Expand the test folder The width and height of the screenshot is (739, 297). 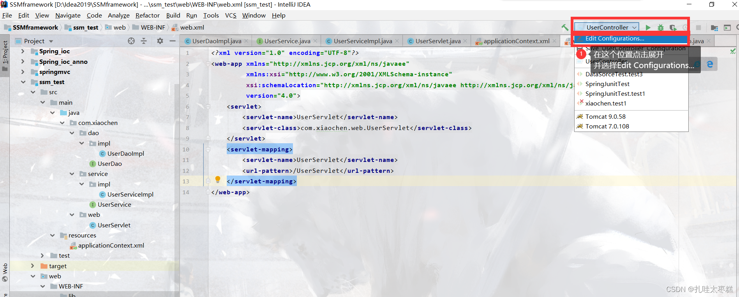pos(42,255)
